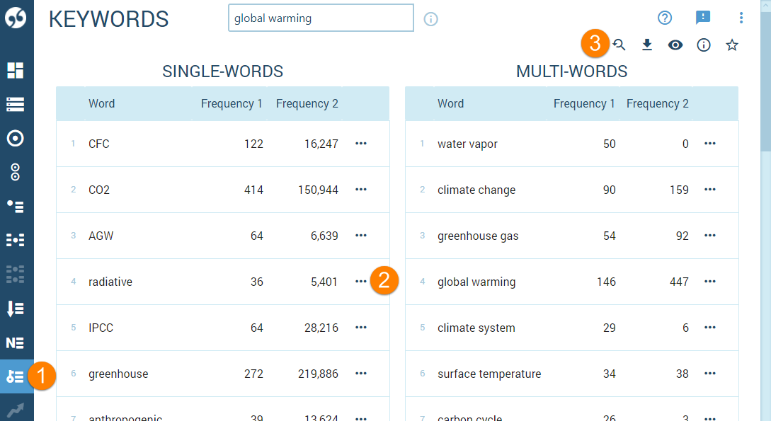
Task: Open the Word Sketch tool in sidebar
Action: pyautogui.click(x=16, y=138)
